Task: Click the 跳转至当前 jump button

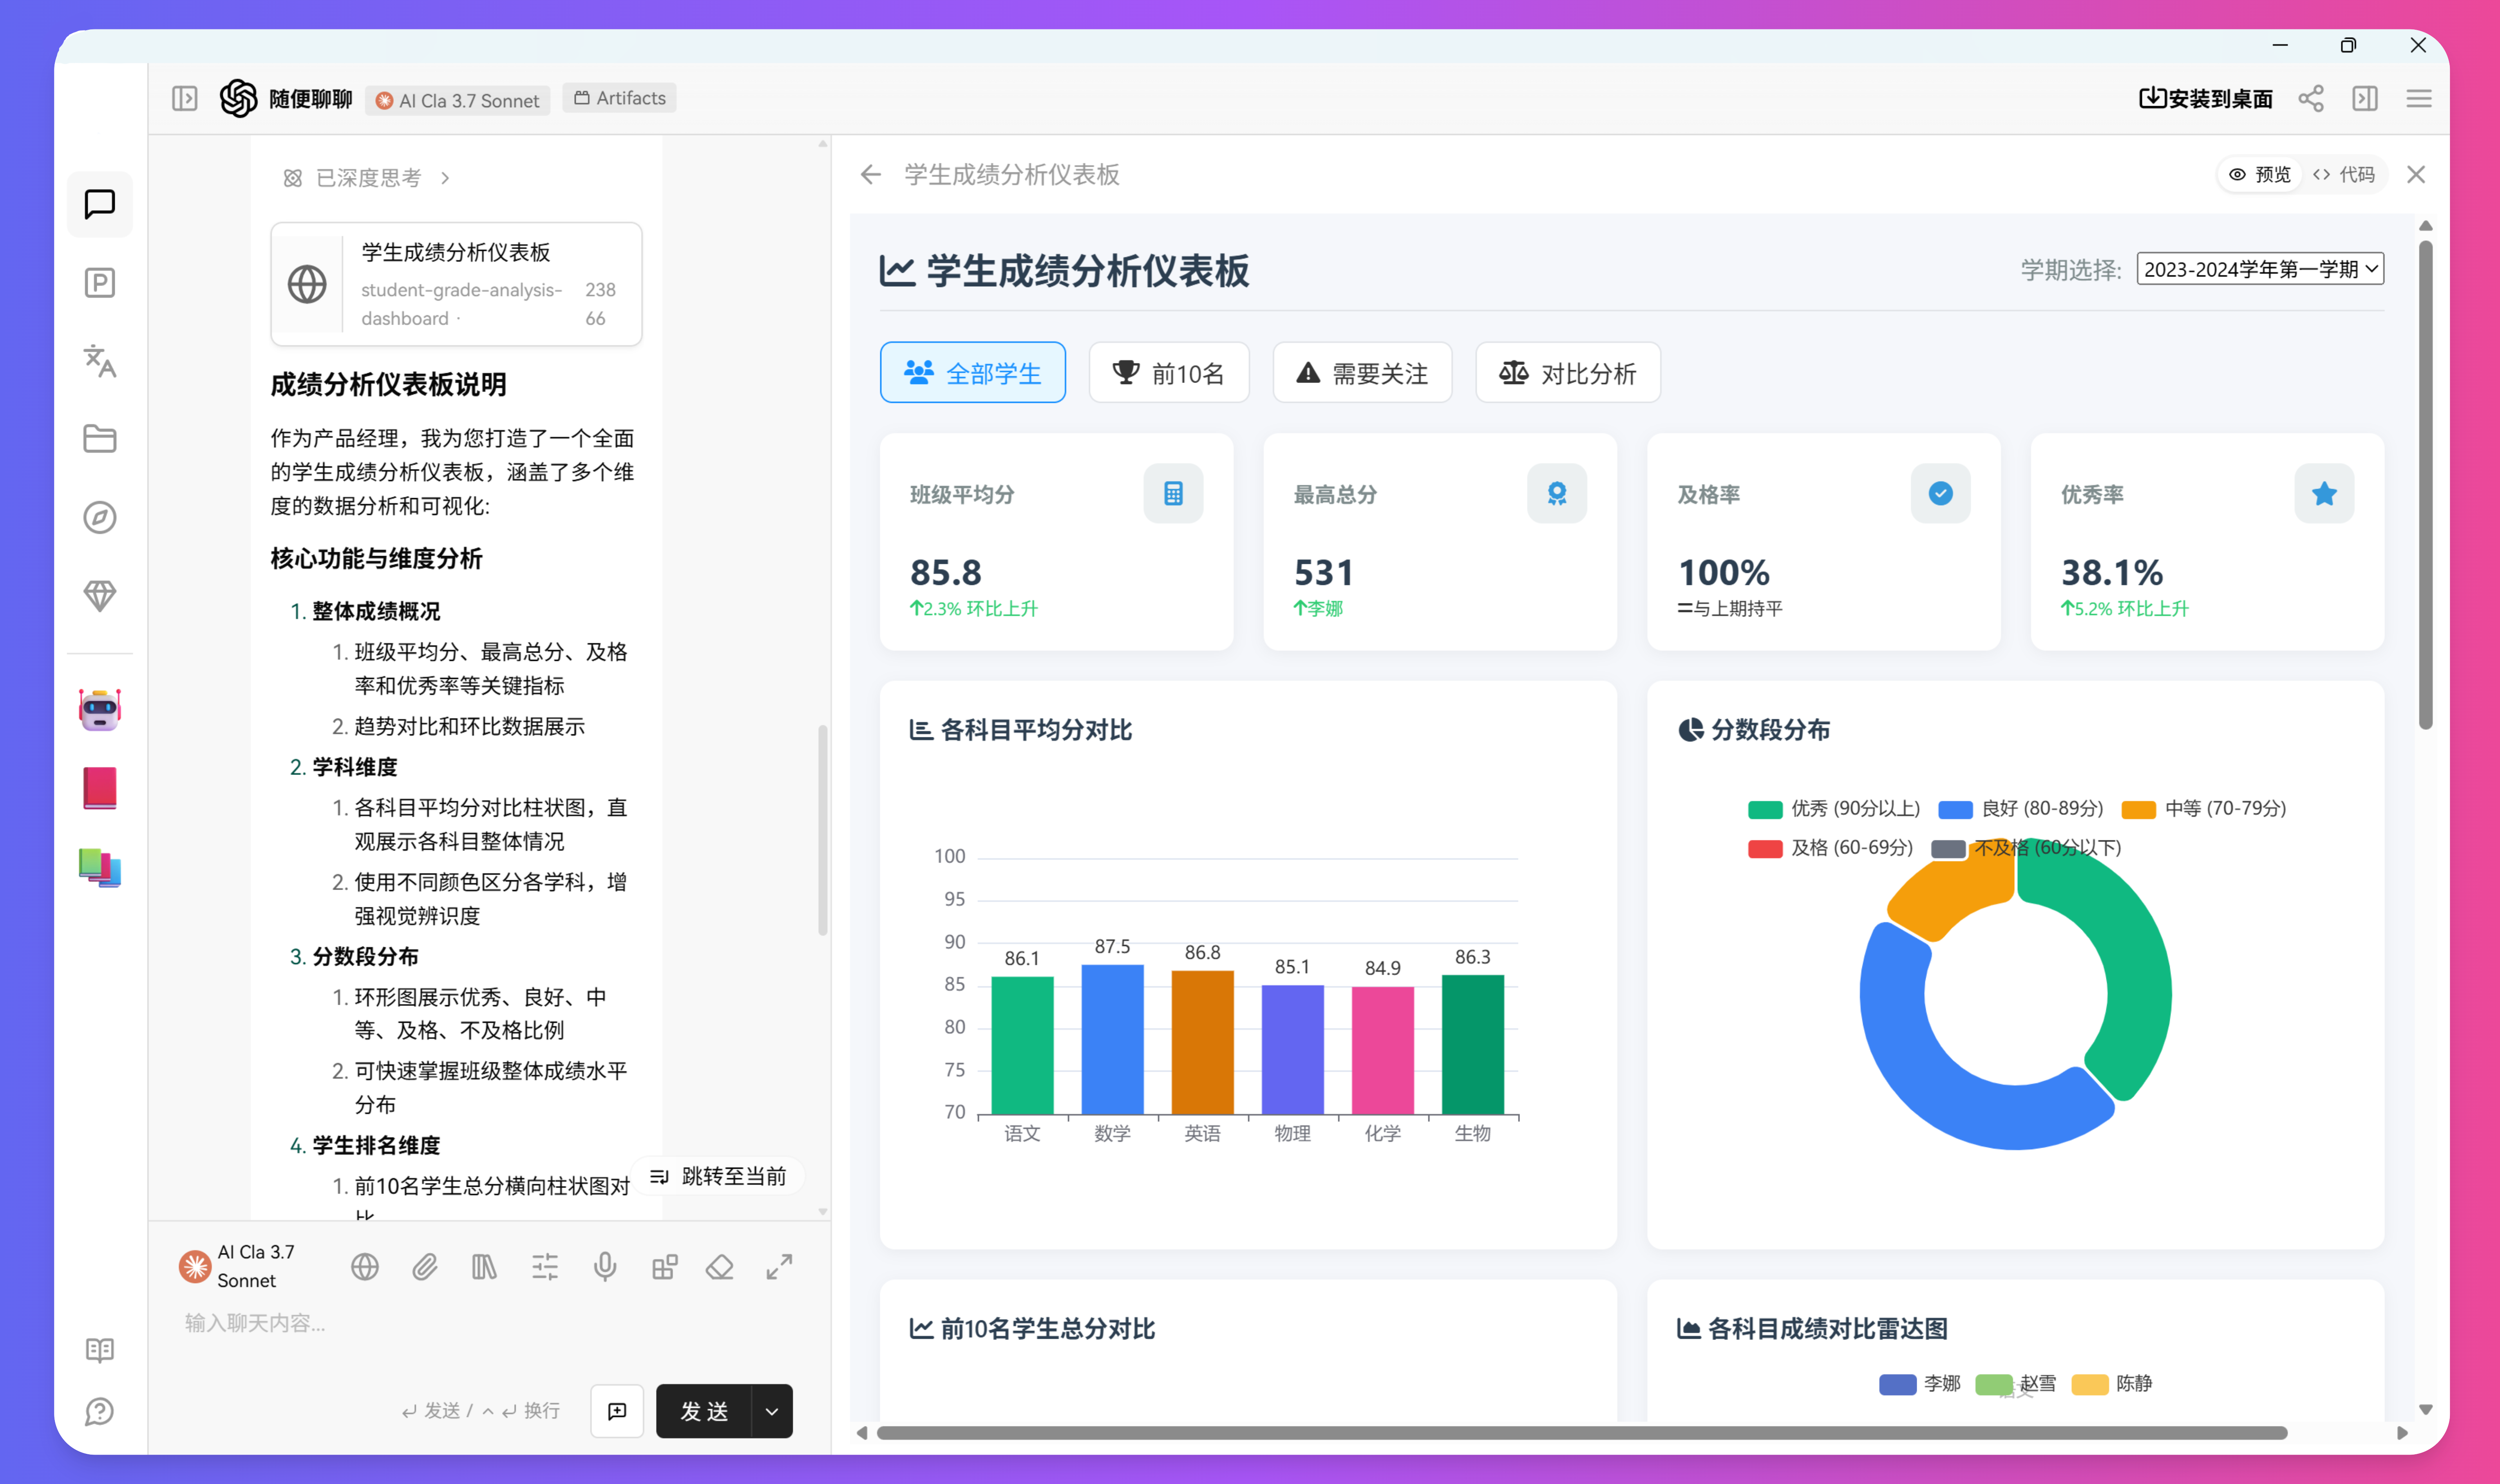Action: click(x=718, y=1177)
